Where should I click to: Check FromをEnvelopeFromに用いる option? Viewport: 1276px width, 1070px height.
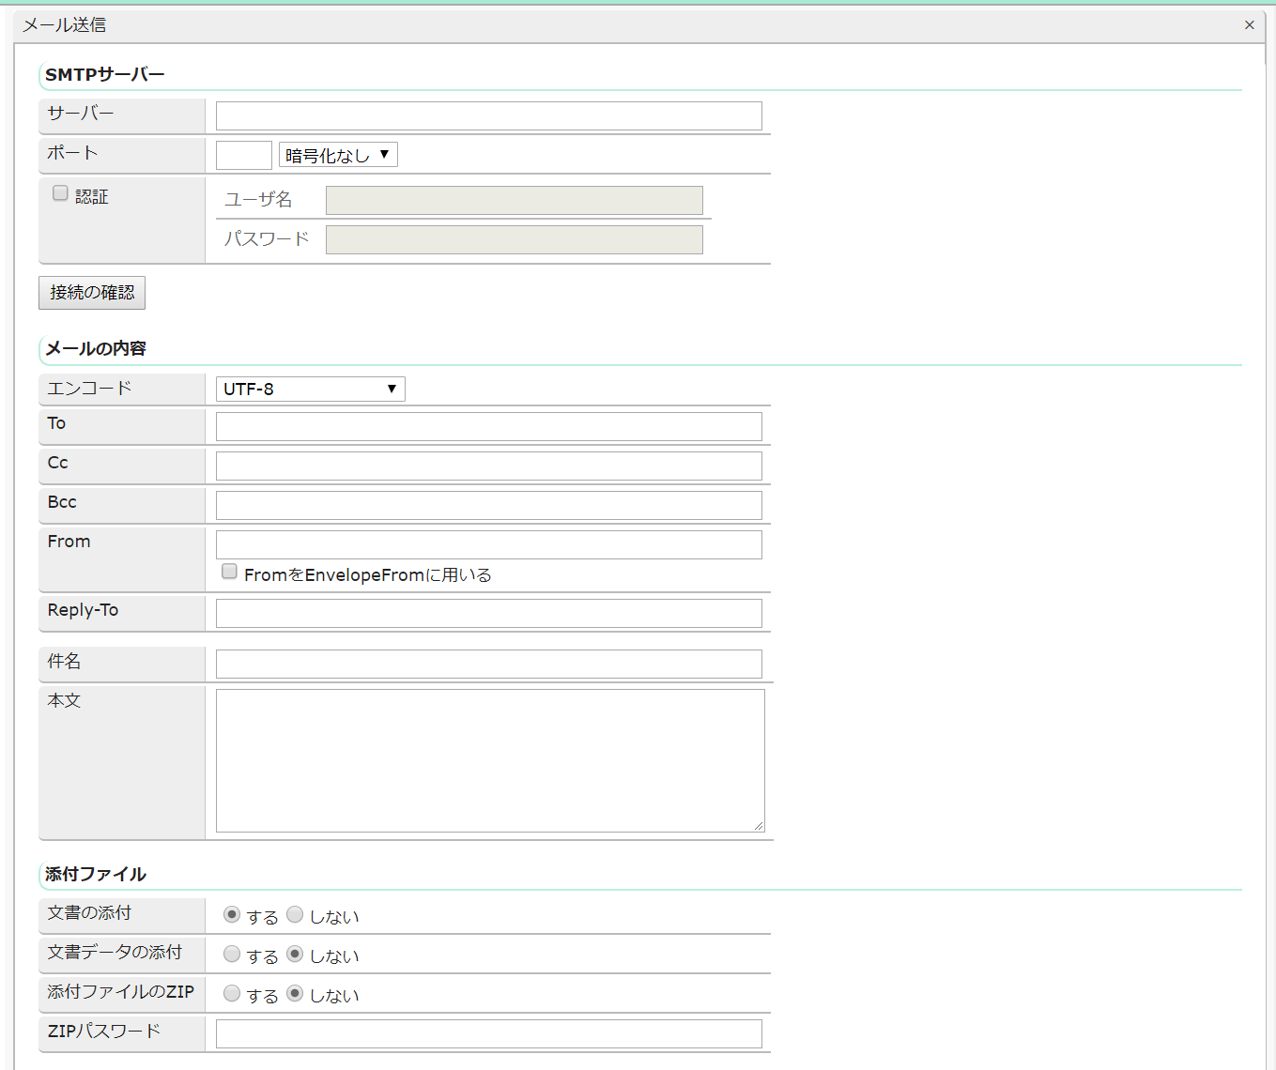click(x=229, y=572)
